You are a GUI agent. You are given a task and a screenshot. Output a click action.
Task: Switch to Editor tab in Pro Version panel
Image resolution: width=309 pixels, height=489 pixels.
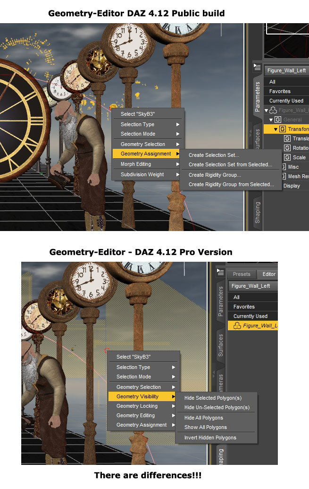tap(268, 274)
